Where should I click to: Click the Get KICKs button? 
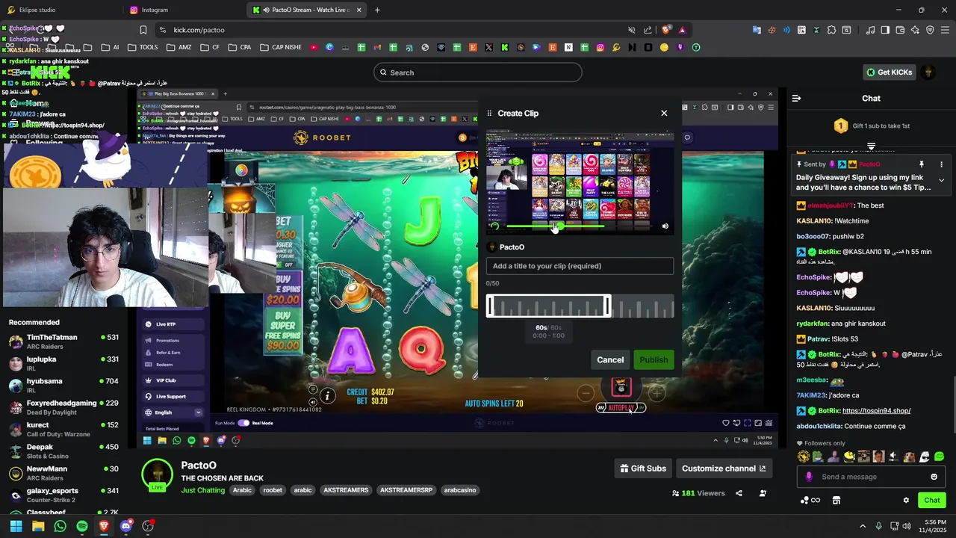click(889, 72)
